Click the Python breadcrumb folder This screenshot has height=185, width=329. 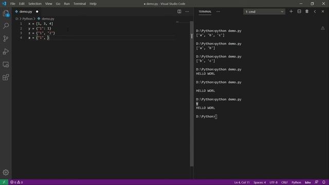[x=27, y=18]
